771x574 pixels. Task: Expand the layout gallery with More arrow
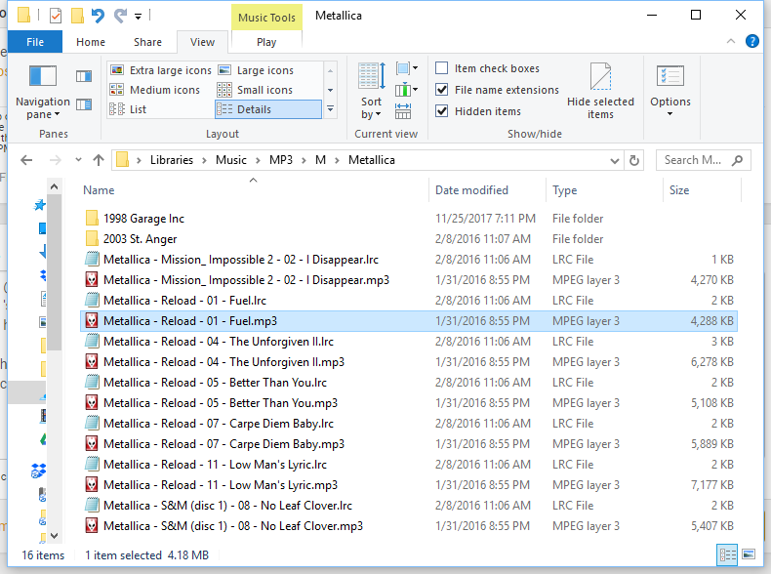click(x=331, y=109)
